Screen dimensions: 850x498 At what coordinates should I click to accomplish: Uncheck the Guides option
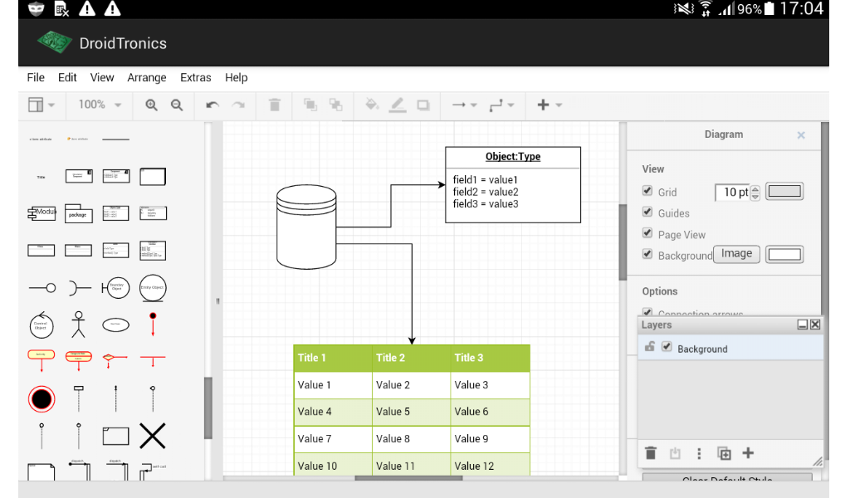pyautogui.click(x=647, y=212)
